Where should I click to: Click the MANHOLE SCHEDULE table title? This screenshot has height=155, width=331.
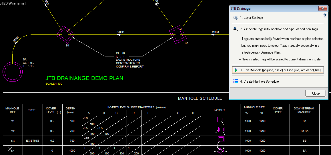click(x=200, y=98)
